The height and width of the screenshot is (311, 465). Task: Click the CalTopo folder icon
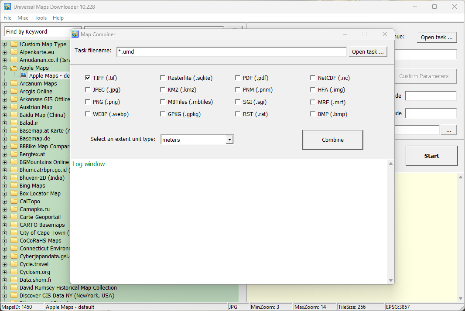point(14,202)
